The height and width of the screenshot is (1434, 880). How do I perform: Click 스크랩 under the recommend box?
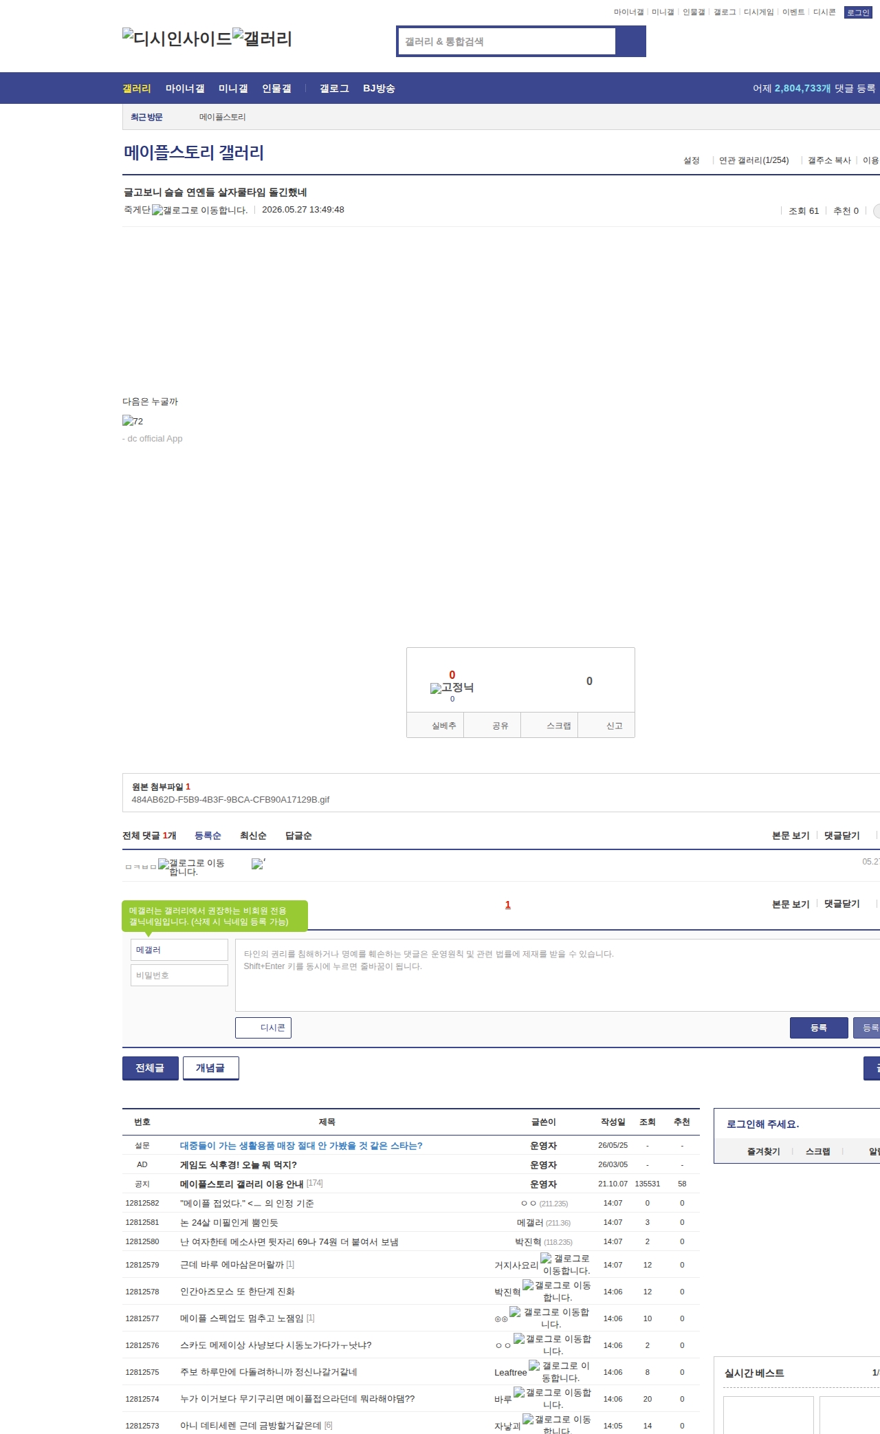pos(549,725)
